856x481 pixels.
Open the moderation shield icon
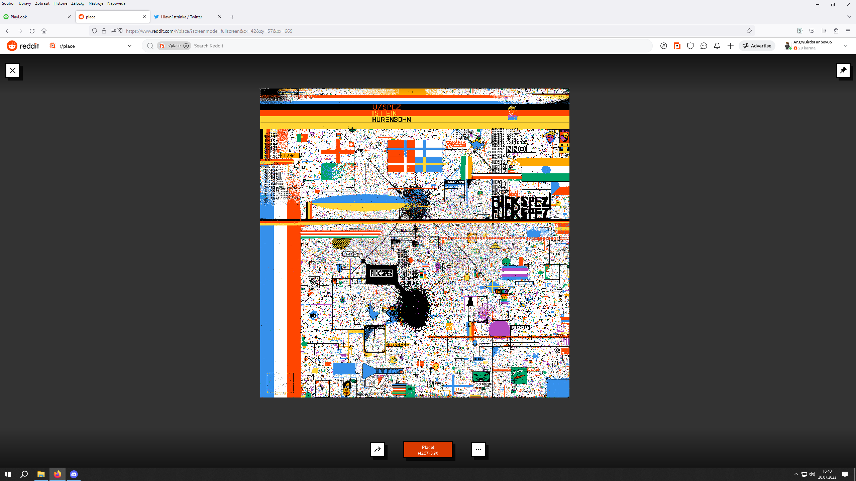(690, 46)
